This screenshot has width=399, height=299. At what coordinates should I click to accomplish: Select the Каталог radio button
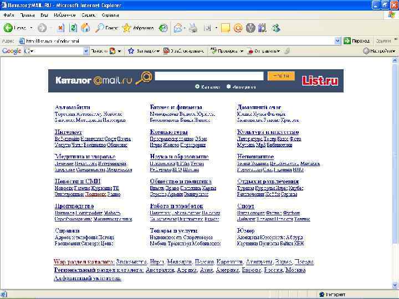tap(197, 86)
